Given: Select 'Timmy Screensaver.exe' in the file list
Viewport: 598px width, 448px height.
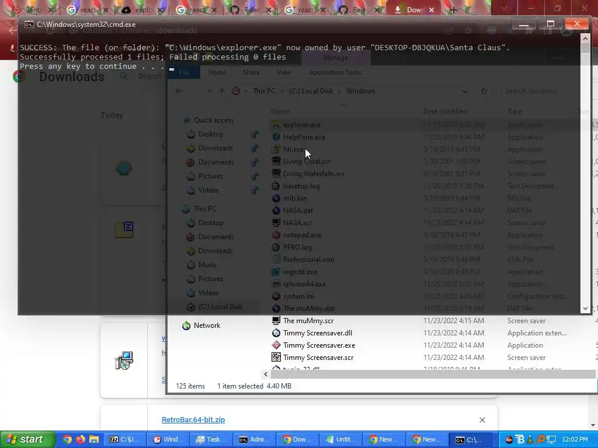Looking at the screenshot, I should 319,345.
